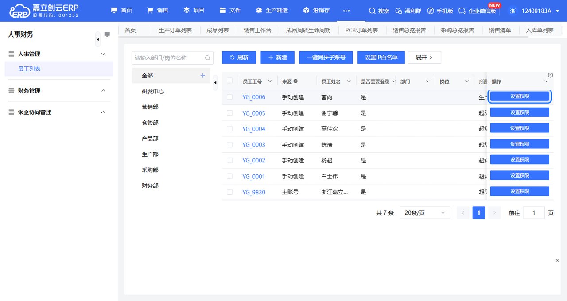567x301 pixels.
Task: Open the 员工工号 column filter chevron
Action: (x=270, y=81)
